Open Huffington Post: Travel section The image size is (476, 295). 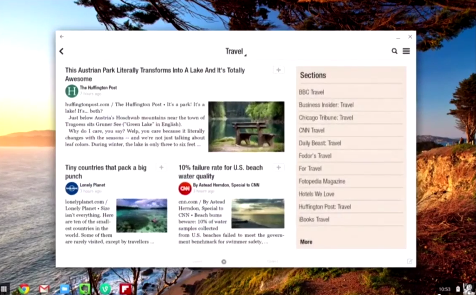351,206
